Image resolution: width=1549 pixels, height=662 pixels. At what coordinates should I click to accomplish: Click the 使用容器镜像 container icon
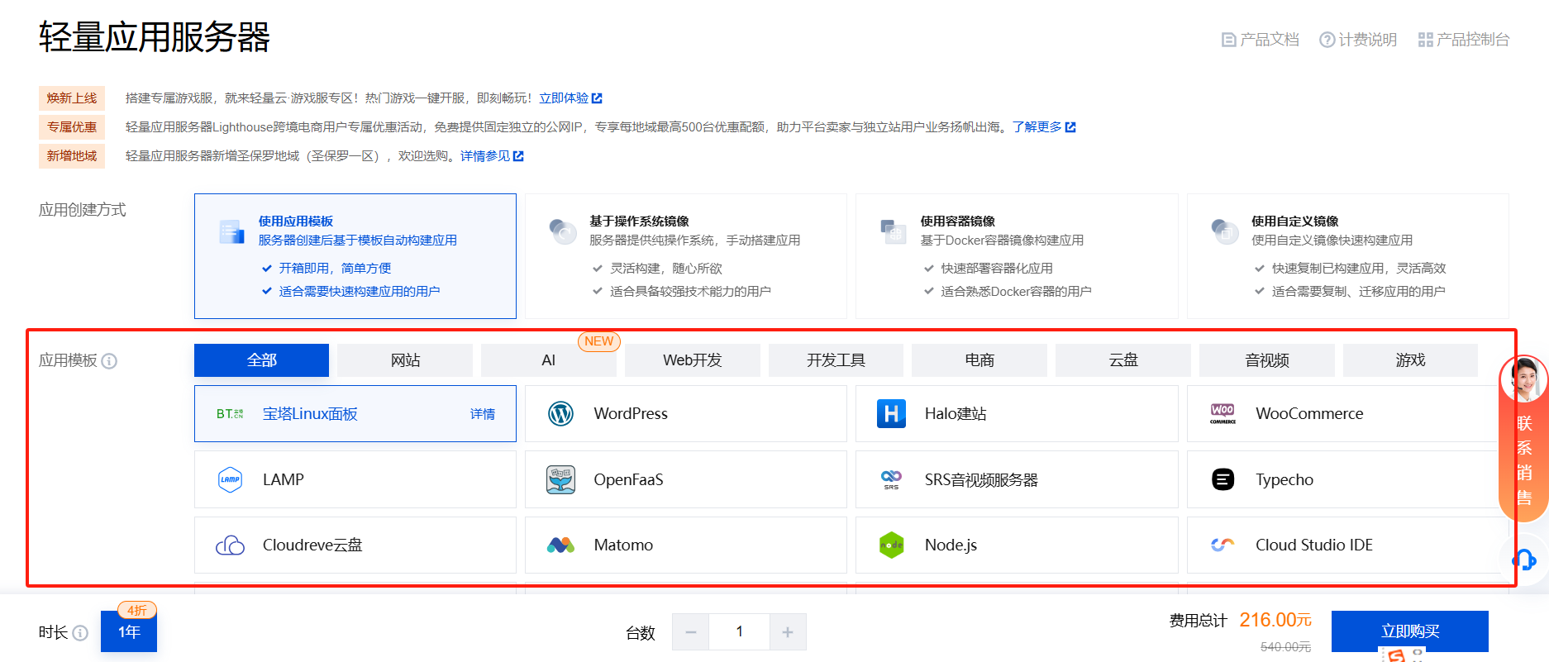pos(894,231)
